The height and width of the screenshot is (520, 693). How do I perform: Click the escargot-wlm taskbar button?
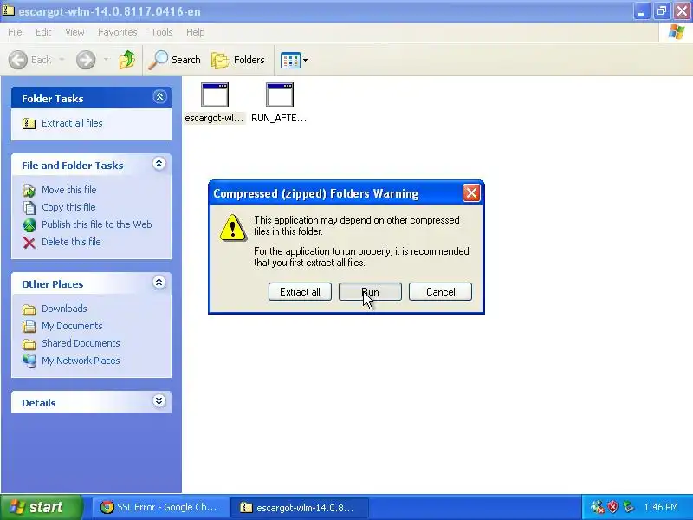(299, 507)
